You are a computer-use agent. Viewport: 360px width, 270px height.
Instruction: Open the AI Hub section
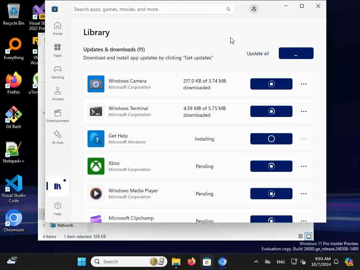click(57, 137)
